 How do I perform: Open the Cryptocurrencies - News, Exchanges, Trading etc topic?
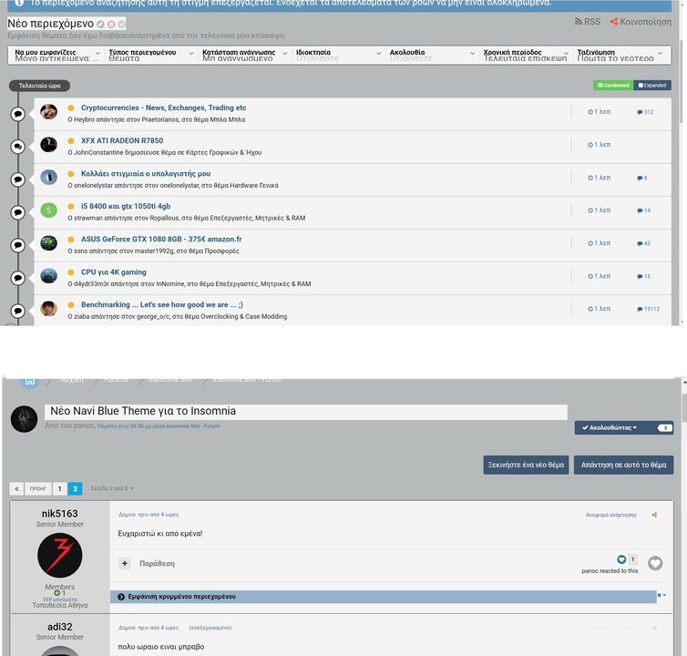(163, 108)
